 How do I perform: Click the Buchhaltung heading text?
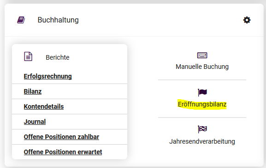pos(58,20)
